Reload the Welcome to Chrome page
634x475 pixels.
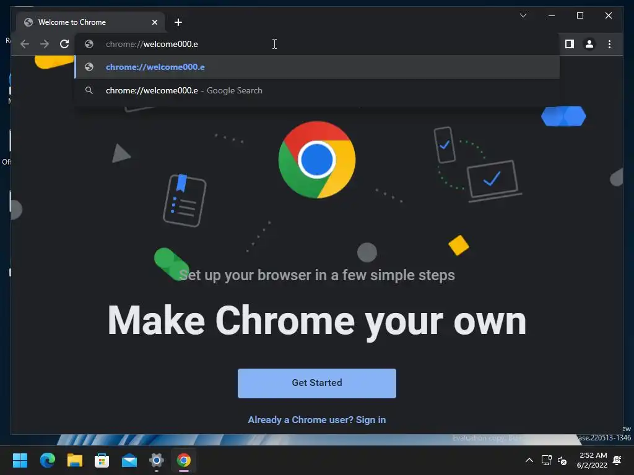64,44
